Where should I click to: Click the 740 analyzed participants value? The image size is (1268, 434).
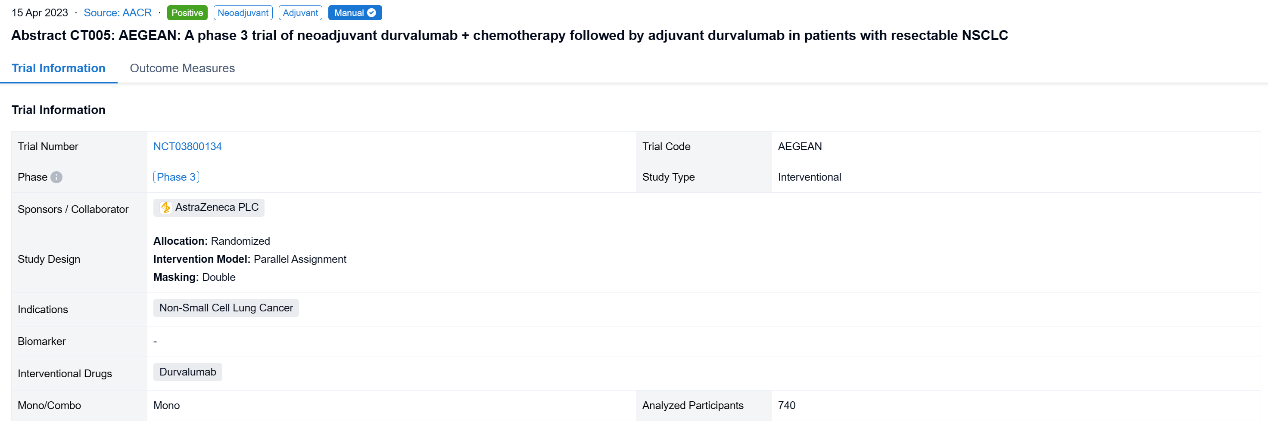(x=786, y=406)
